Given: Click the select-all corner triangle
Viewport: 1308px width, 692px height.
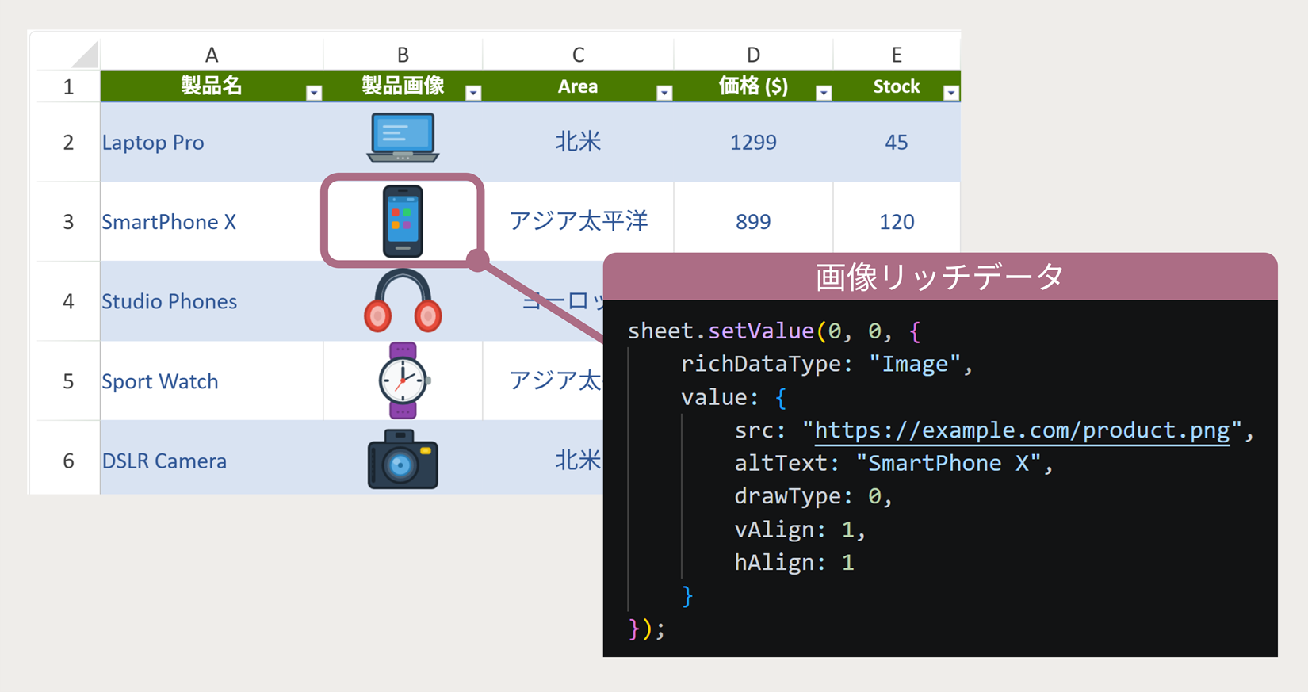Looking at the screenshot, I should [x=85, y=55].
